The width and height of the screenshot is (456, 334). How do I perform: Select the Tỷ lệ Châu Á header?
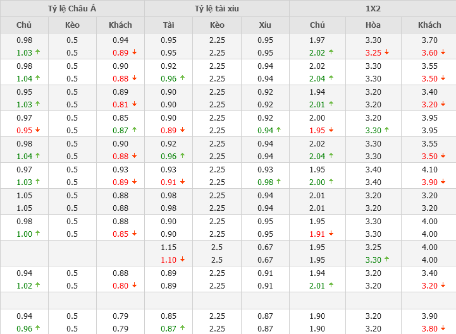point(72,8)
